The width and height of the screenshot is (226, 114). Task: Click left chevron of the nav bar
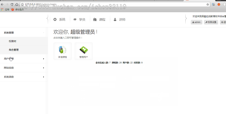(x=47, y=18)
